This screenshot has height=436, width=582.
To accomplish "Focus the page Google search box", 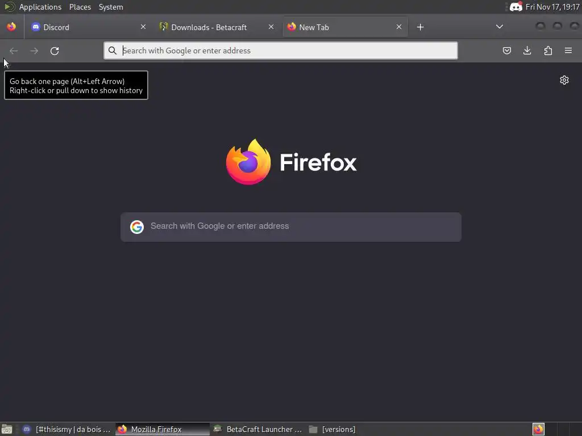I will pyautogui.click(x=291, y=227).
